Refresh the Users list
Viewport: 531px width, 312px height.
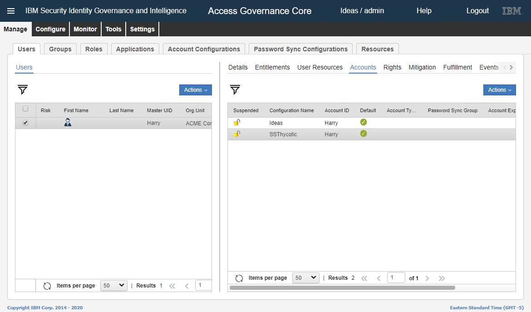point(47,286)
